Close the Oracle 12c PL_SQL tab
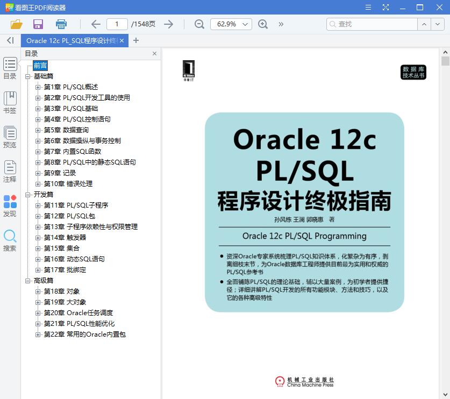 pyautogui.click(x=122, y=40)
